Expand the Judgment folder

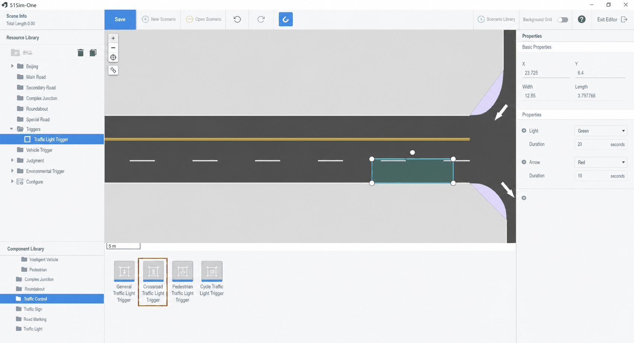coord(12,160)
